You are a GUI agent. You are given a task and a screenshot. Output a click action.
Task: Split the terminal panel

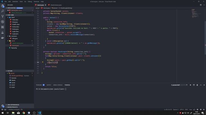click(194, 85)
